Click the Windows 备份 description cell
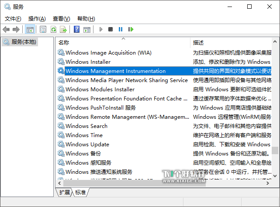 [x=231, y=154]
